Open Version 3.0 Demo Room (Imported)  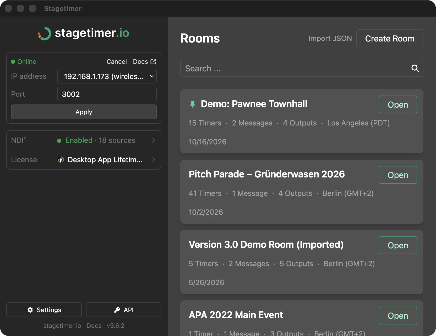click(x=398, y=245)
